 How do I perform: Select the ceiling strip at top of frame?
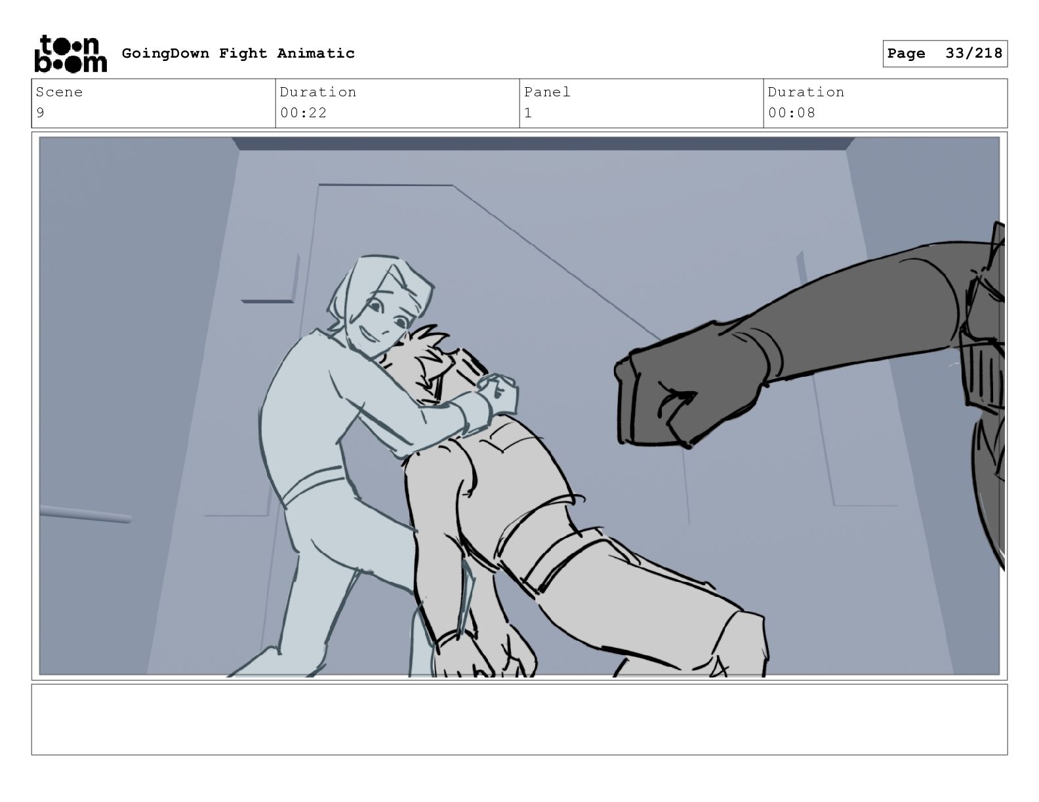[x=543, y=143]
